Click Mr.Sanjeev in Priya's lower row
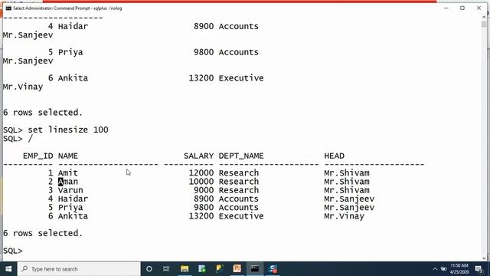 point(349,208)
